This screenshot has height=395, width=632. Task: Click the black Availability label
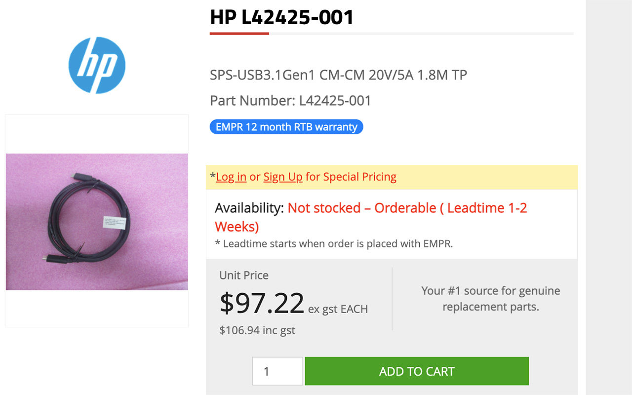click(249, 208)
